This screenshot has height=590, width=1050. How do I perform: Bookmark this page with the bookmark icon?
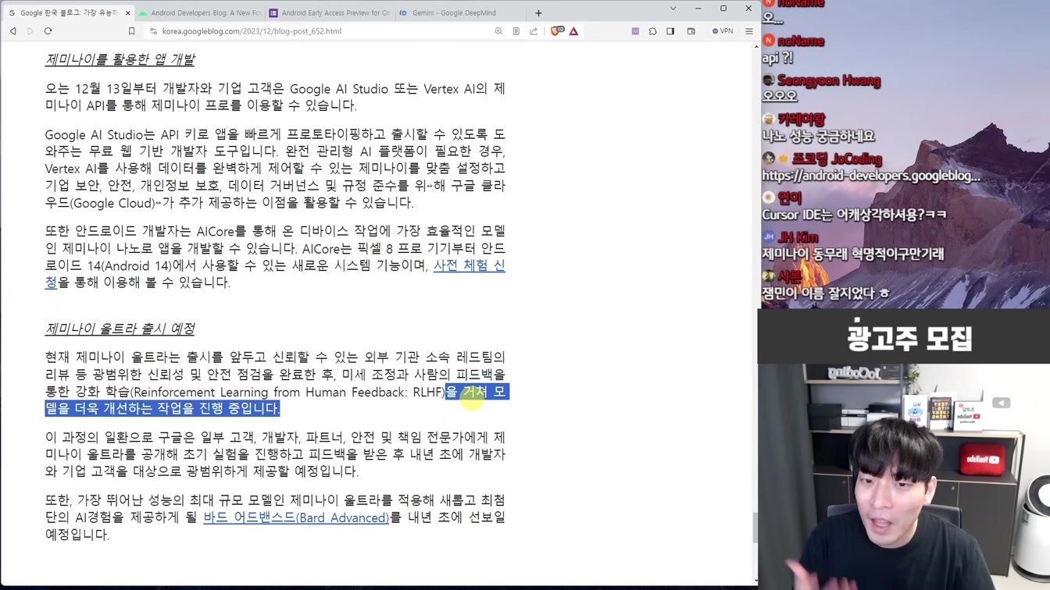click(131, 31)
